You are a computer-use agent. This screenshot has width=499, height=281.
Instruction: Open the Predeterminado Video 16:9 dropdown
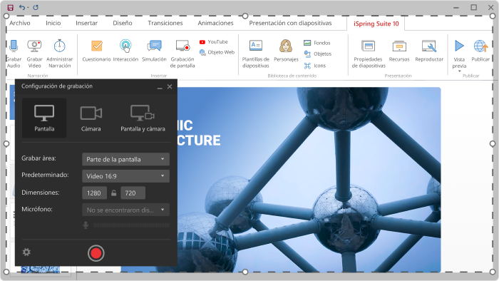[x=125, y=176]
